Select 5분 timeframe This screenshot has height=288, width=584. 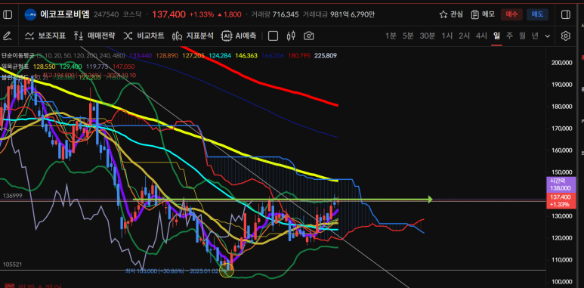coord(408,36)
